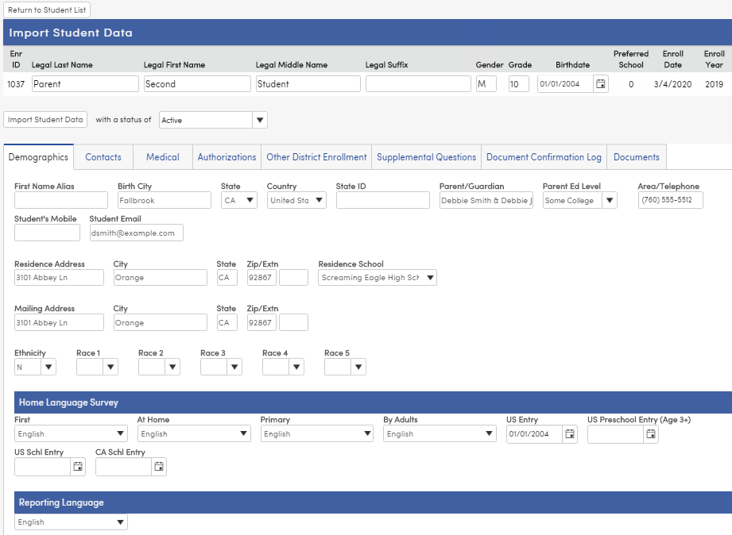Click the Return to Student List button
This screenshot has height=535, width=732.
pyautogui.click(x=47, y=10)
